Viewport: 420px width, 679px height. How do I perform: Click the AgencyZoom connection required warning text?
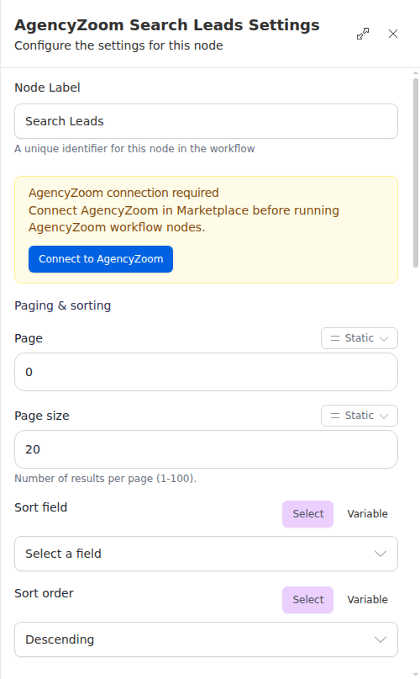pyautogui.click(x=123, y=193)
